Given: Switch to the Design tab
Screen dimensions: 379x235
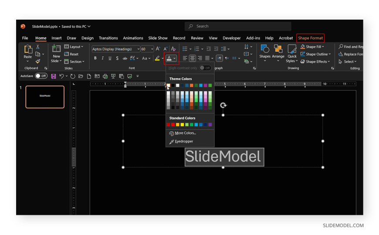Looking at the screenshot, I should pyautogui.click(x=88, y=38).
